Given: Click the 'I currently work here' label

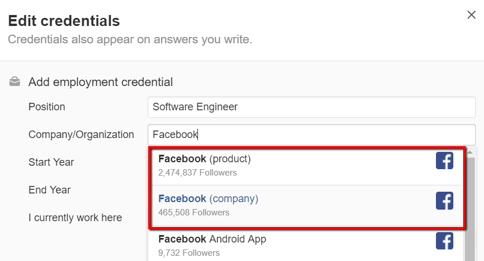Looking at the screenshot, I should 75,218.
